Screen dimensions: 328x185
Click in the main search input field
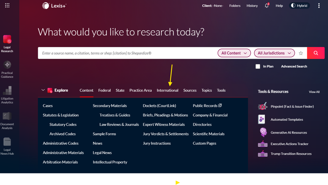point(127,53)
